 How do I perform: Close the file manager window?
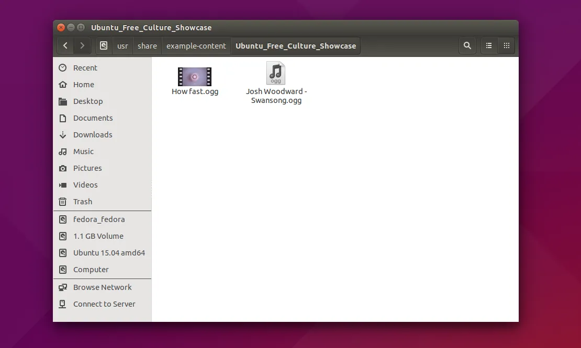pyautogui.click(x=61, y=27)
